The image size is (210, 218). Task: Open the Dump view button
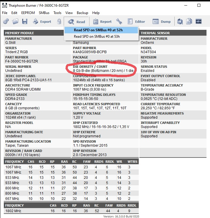pos(162,22)
